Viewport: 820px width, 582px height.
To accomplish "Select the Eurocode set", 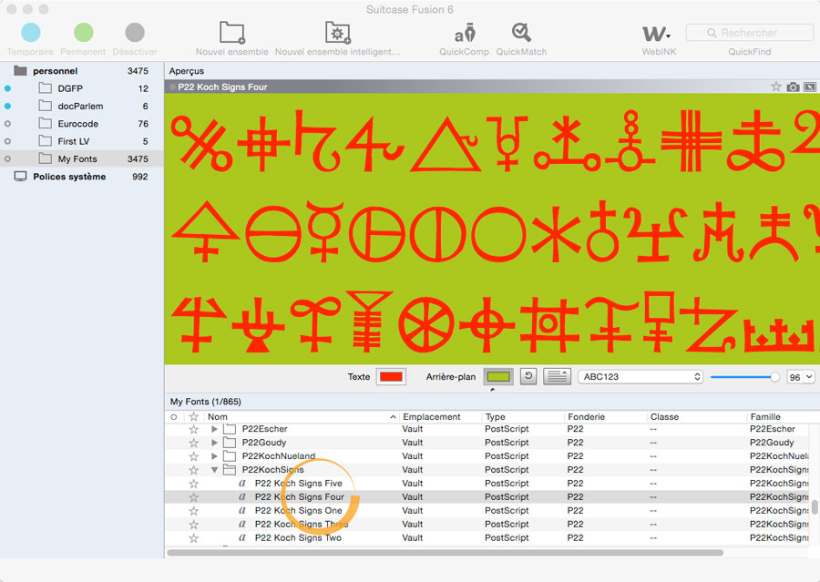I will (82, 124).
